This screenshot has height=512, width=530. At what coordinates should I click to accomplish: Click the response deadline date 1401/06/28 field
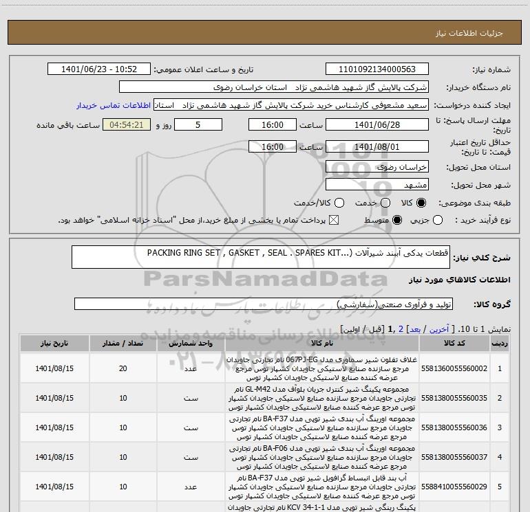pyautogui.click(x=376, y=125)
